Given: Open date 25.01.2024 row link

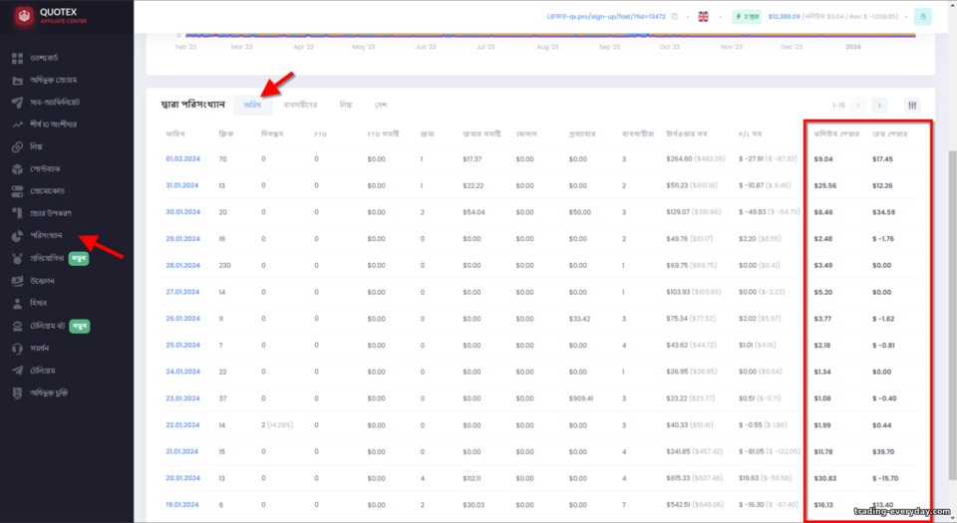Looking at the screenshot, I should tap(182, 345).
